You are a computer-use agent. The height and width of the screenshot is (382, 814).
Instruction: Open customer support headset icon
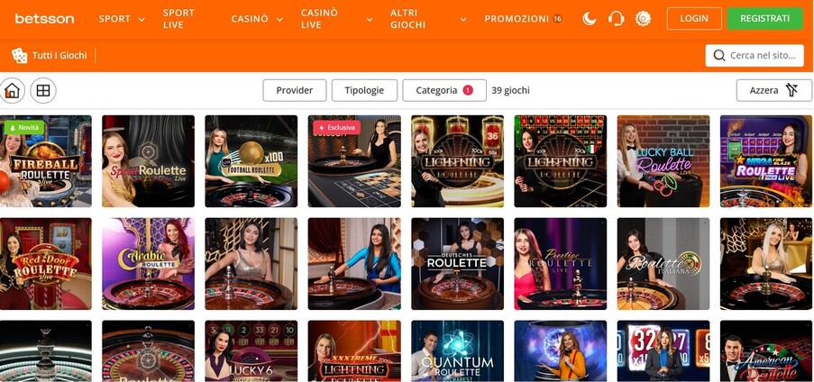coord(617,19)
